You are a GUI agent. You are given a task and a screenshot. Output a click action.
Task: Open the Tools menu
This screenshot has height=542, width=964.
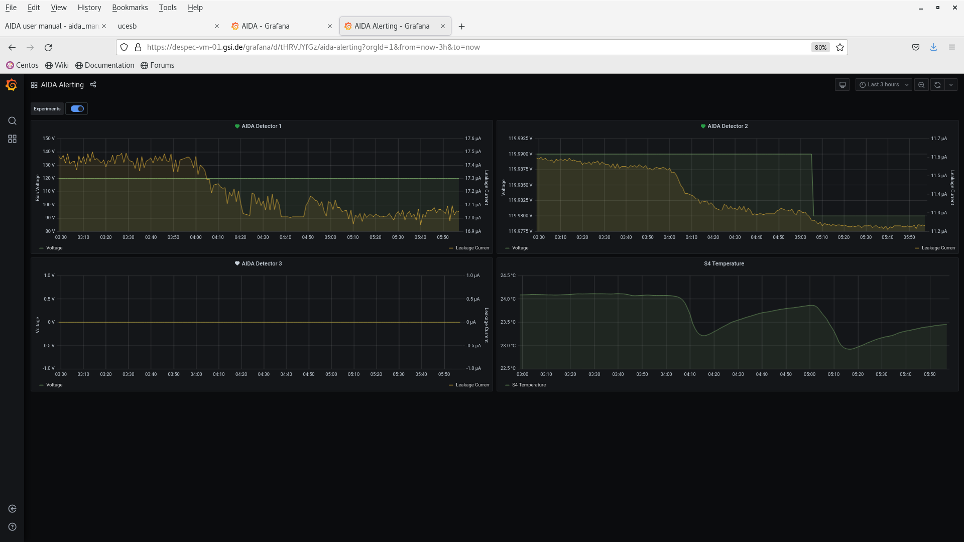tap(168, 8)
